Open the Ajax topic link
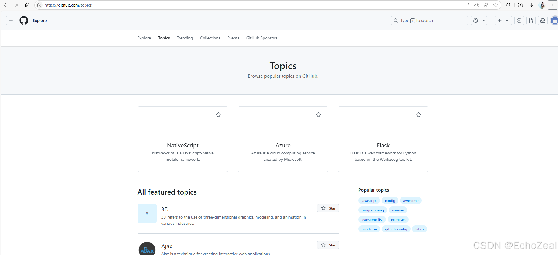This screenshot has height=255, width=558. 167,246
